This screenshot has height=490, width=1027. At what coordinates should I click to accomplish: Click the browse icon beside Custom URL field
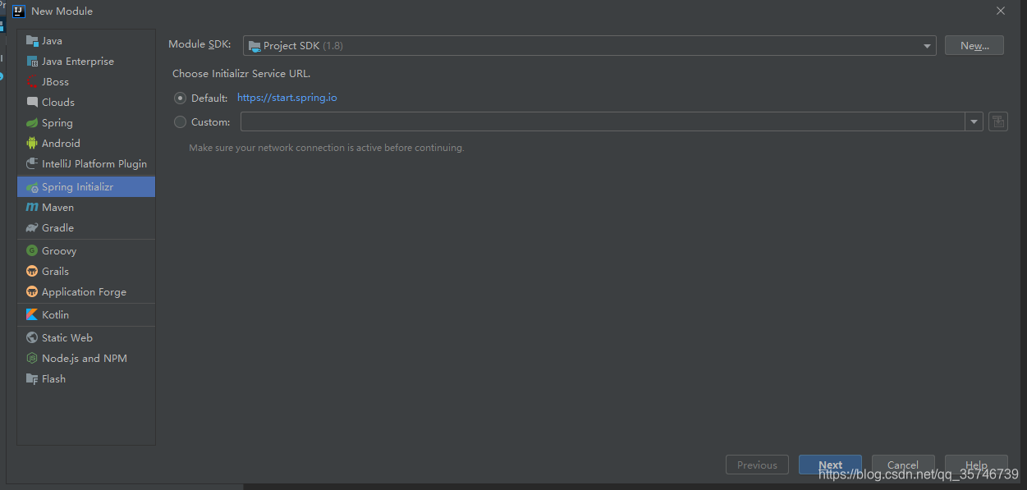998,121
